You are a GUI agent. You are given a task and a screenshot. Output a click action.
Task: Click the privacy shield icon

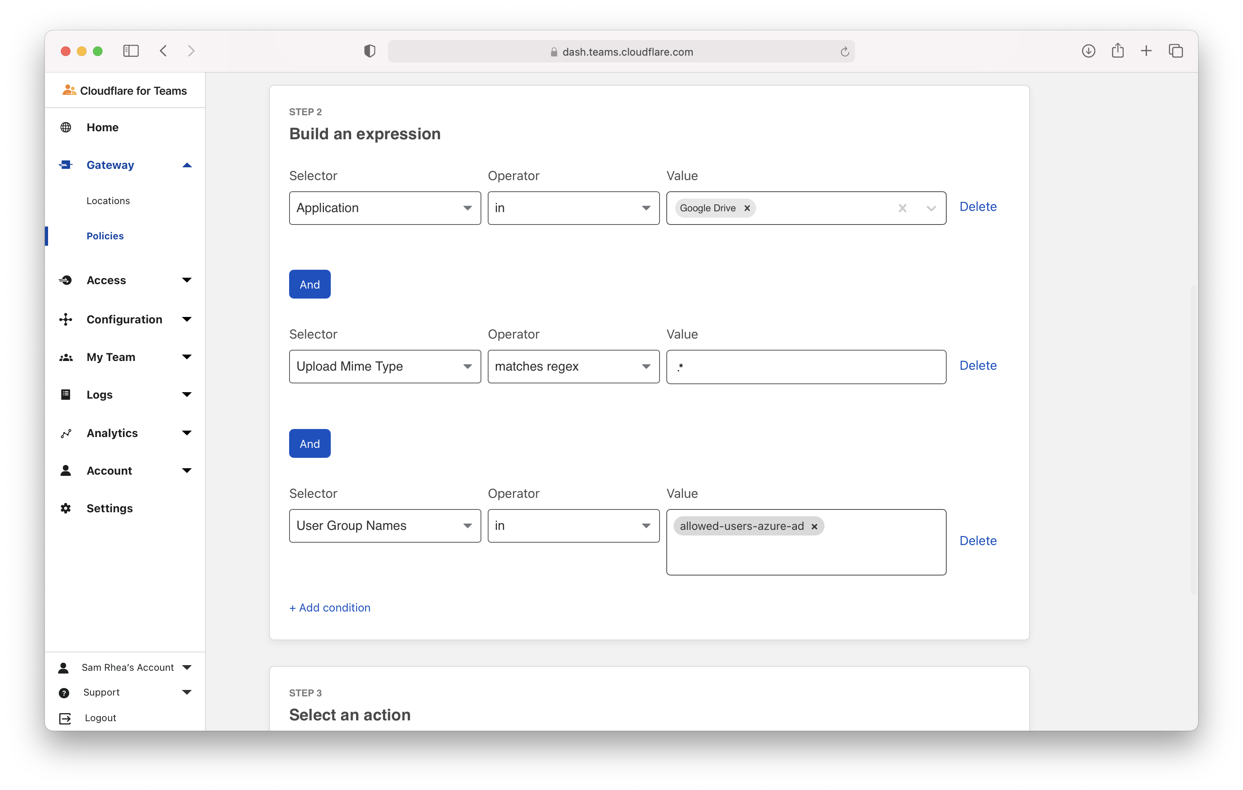tap(370, 51)
